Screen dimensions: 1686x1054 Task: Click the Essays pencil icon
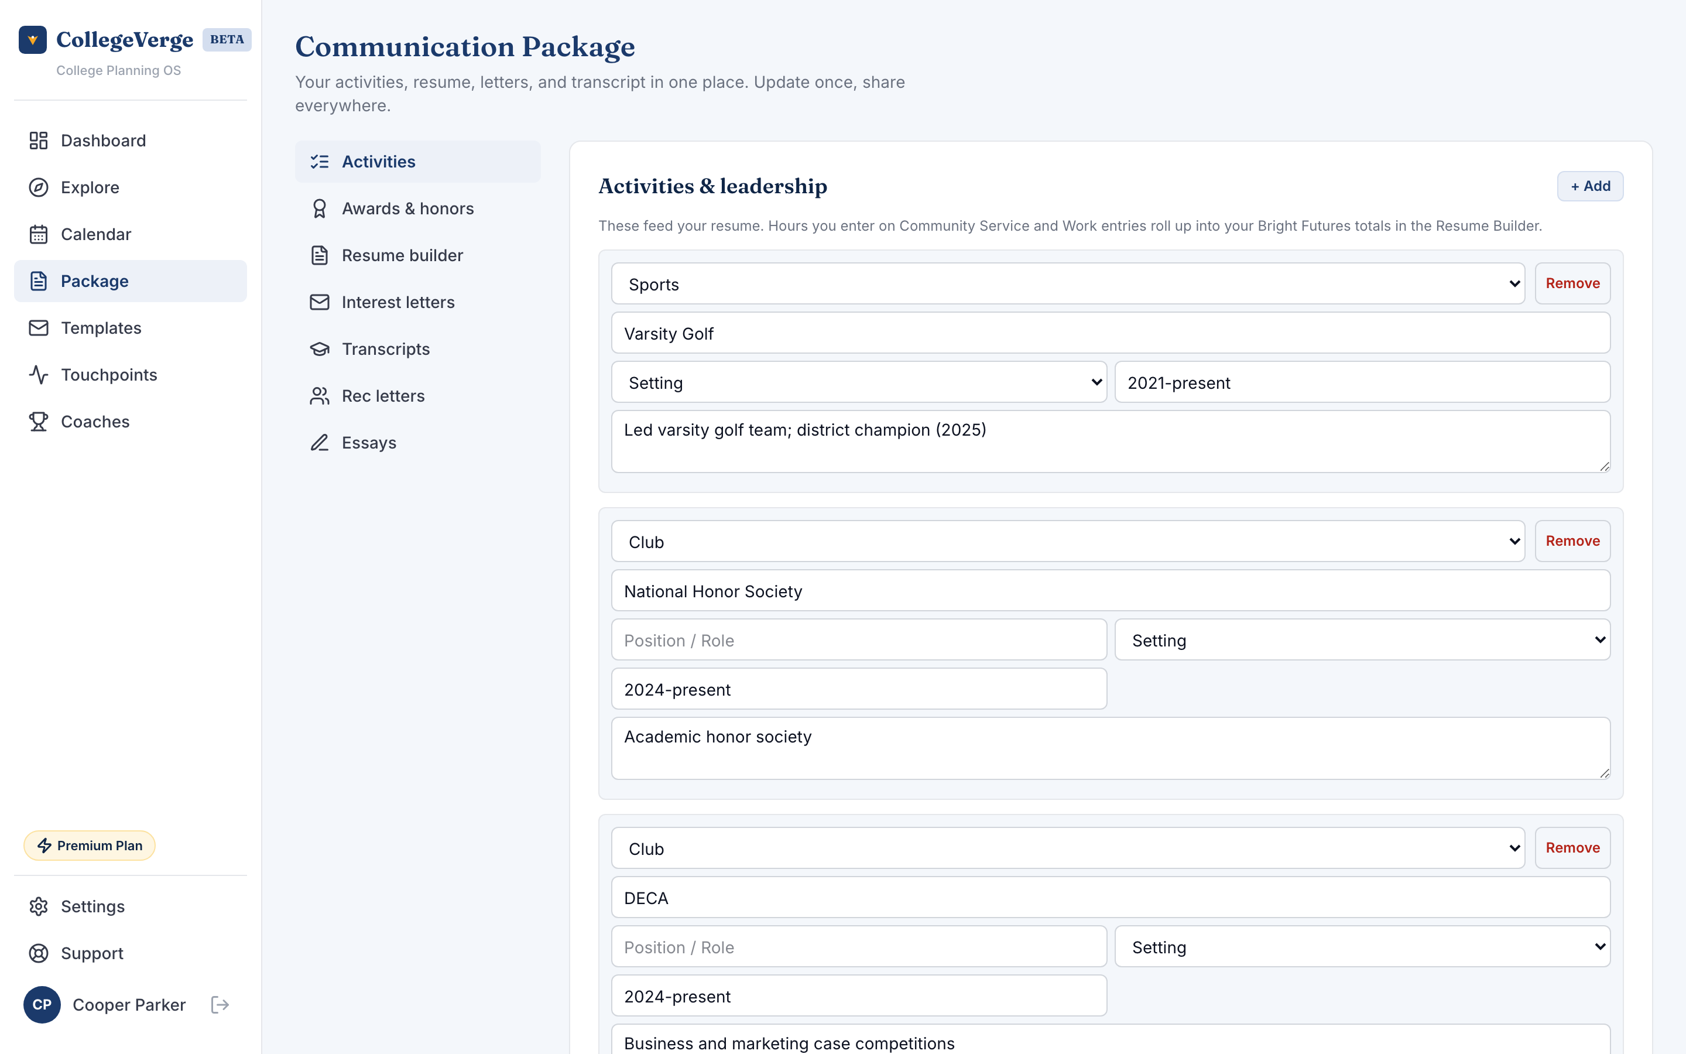click(x=319, y=443)
